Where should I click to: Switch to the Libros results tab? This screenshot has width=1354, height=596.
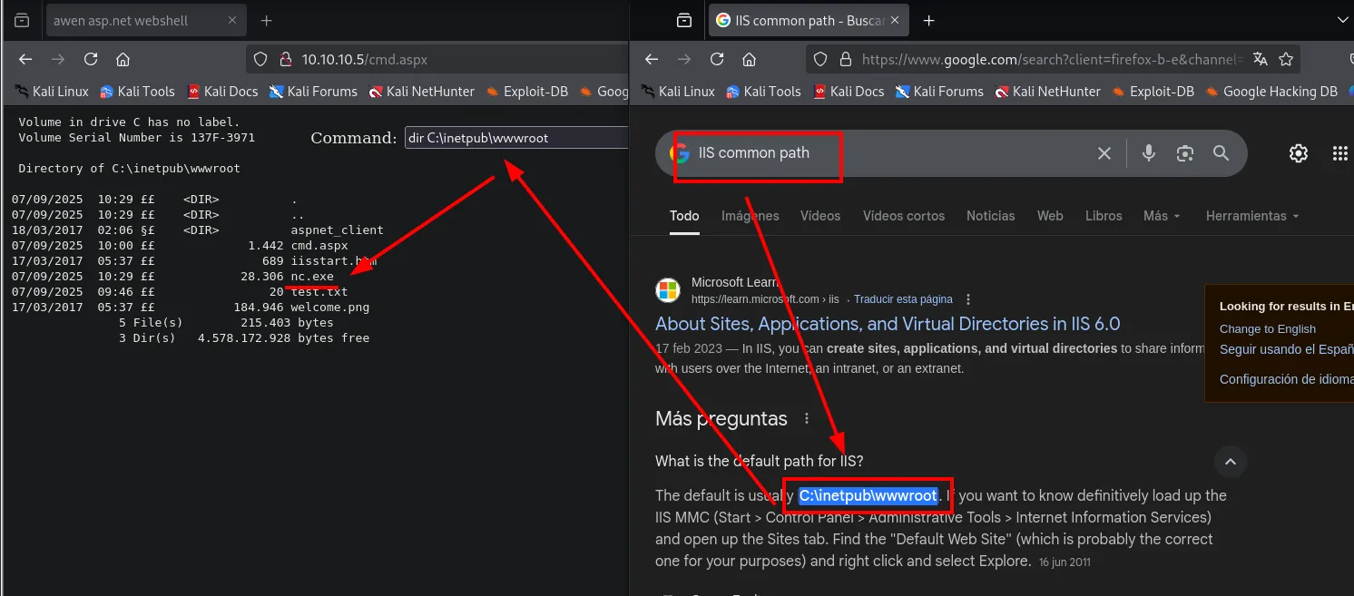[1104, 216]
